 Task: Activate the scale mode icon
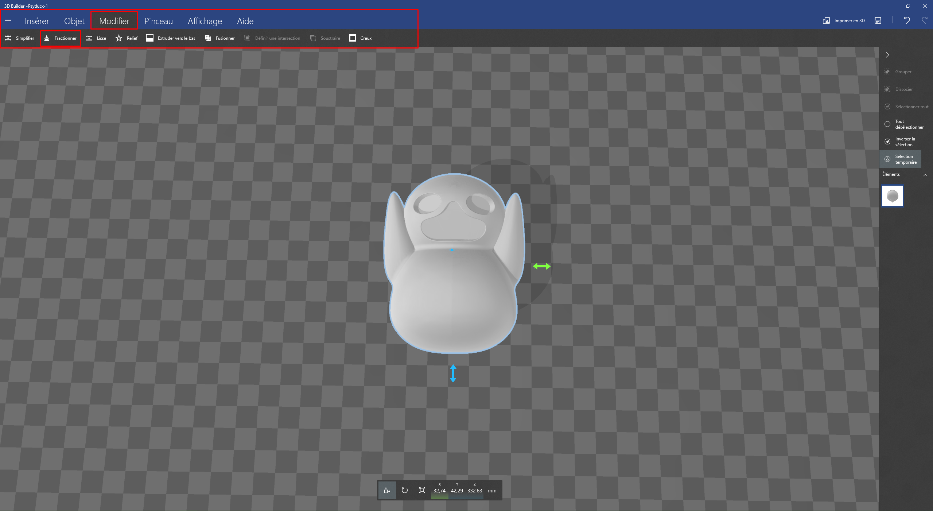[x=422, y=490]
